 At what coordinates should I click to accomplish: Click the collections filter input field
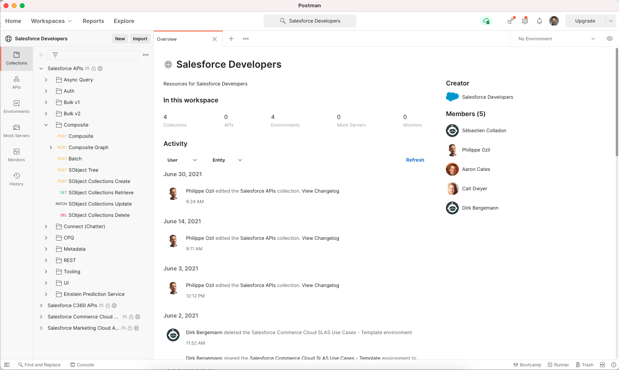tap(94, 55)
